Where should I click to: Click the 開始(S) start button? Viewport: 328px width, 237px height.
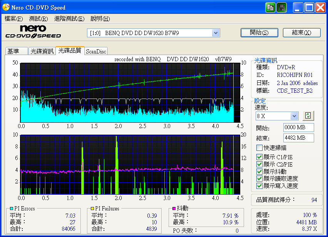point(259,33)
